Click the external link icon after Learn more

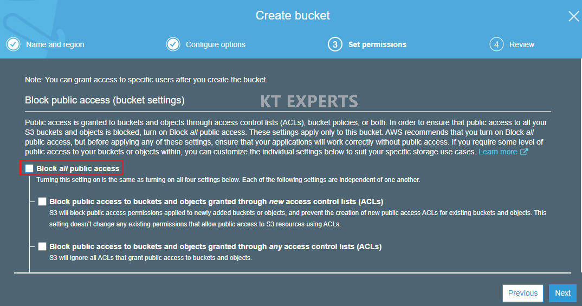click(524, 152)
